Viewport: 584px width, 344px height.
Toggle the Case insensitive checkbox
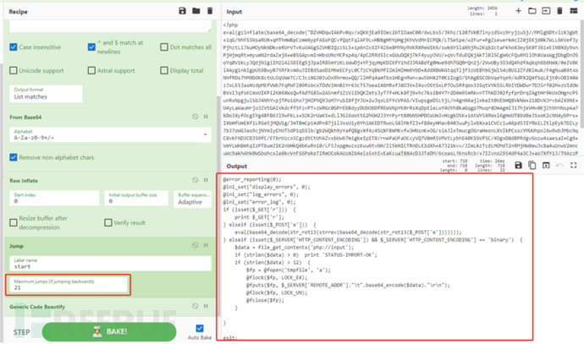pos(14,46)
